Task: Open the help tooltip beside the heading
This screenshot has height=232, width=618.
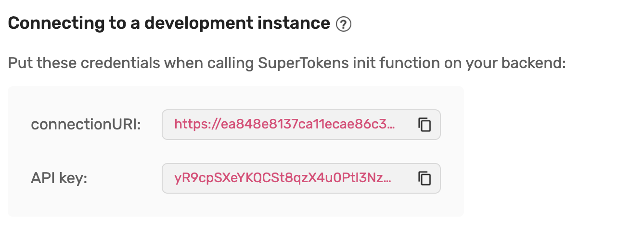Action: [x=344, y=24]
